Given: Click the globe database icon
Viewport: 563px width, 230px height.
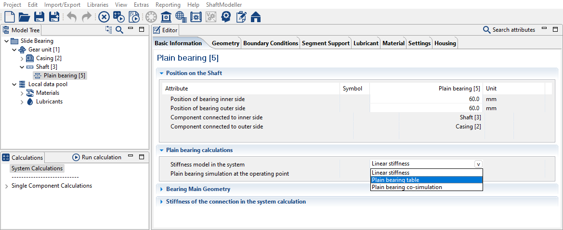Looking at the screenshot, I should 181,17.
